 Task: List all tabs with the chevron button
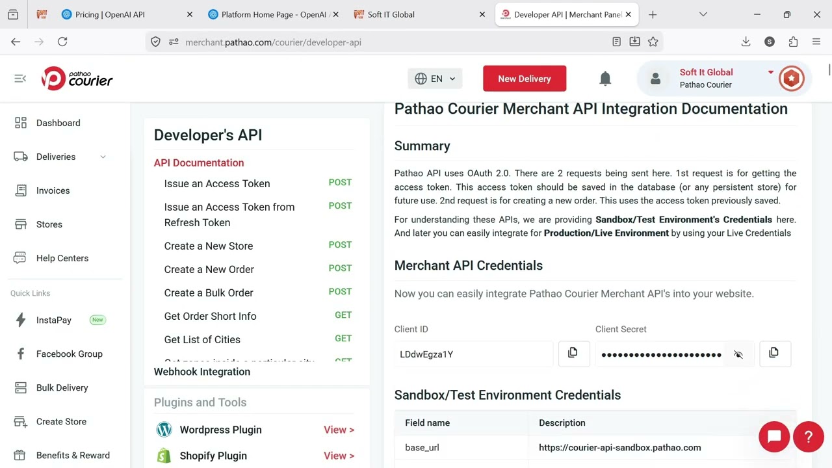[x=703, y=14]
